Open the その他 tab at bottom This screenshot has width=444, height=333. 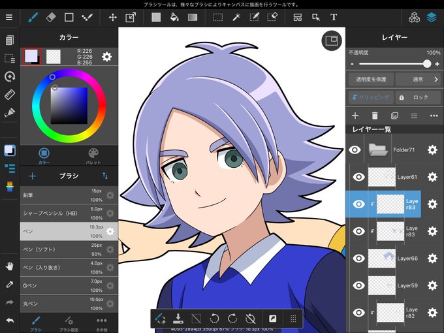(x=101, y=324)
